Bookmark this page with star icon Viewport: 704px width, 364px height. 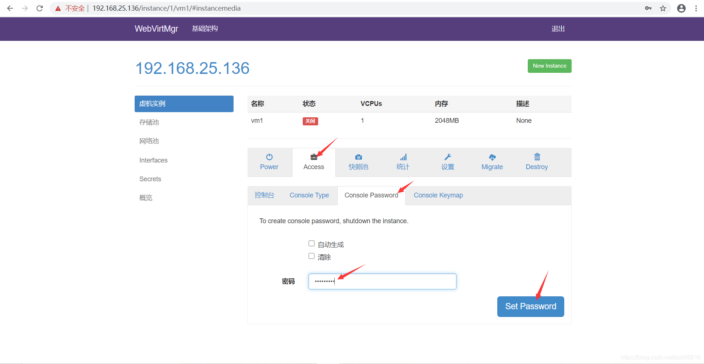663,8
